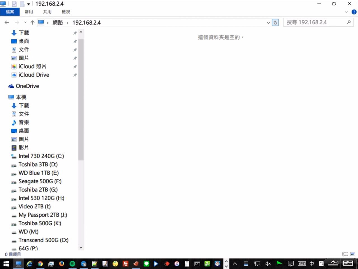
Task: Go up one folder level
Action: tap(32, 22)
